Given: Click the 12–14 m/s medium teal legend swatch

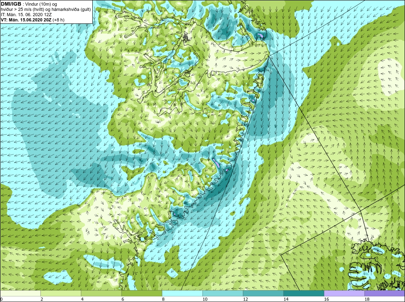Looking at the screenshot, I should (x=263, y=294).
